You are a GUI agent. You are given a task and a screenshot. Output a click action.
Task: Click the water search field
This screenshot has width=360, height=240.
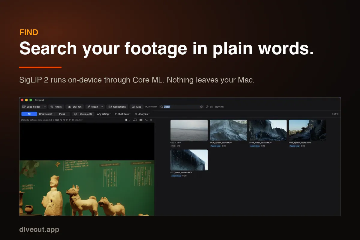(181, 107)
